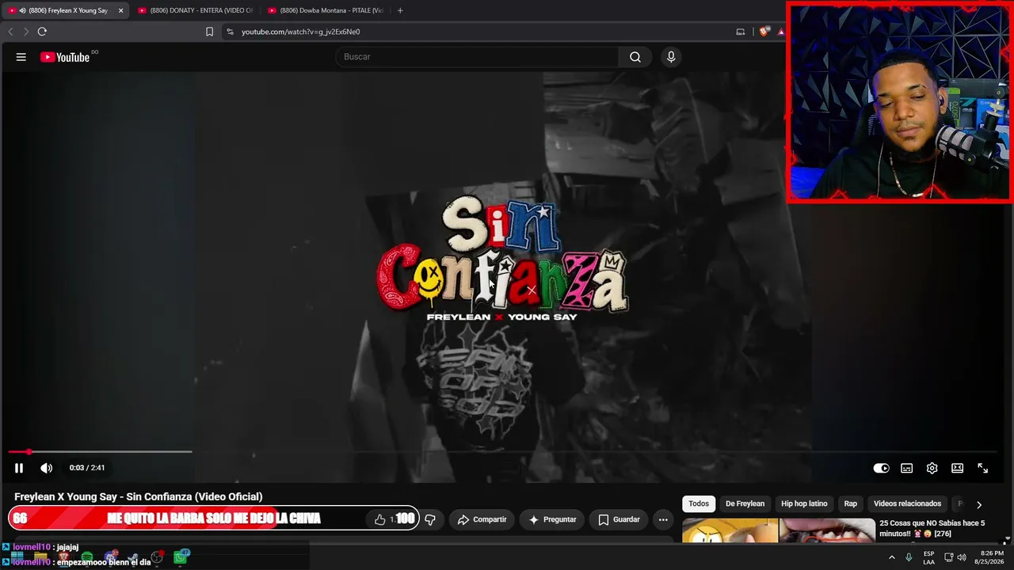This screenshot has width=1014, height=570.
Task: Switch to the DONATY - ENTERA tab
Action: pos(195,10)
